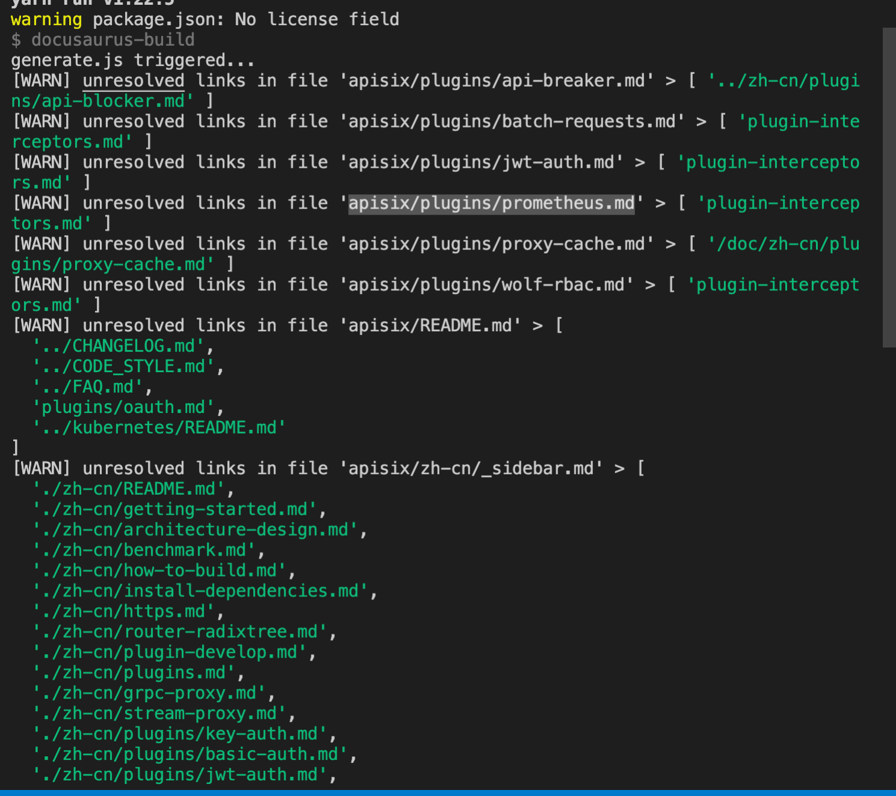Click the './zh-cn/plugins.md' entry
Image resolution: width=896 pixels, height=796 pixels.
(133, 673)
